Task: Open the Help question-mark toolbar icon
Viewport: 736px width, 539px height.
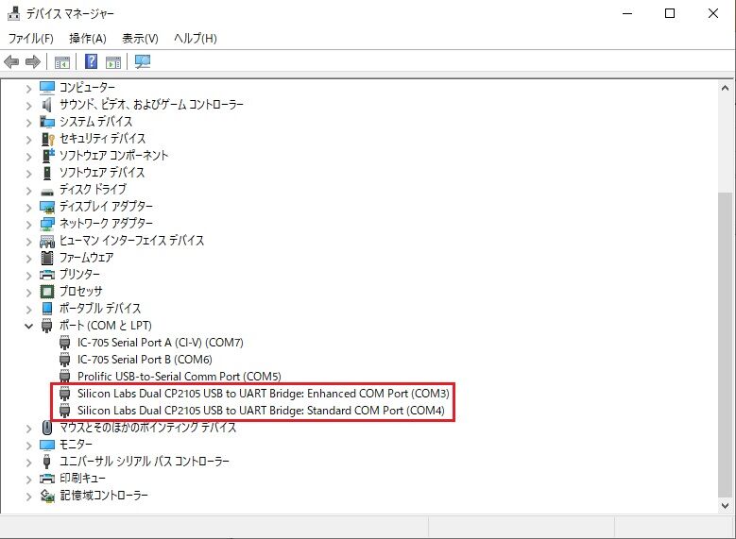Action: pyautogui.click(x=91, y=61)
